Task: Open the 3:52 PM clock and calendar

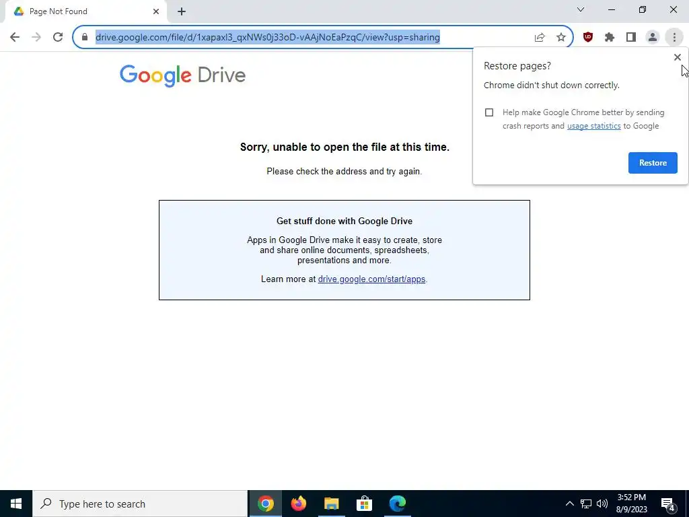Action: point(631,504)
